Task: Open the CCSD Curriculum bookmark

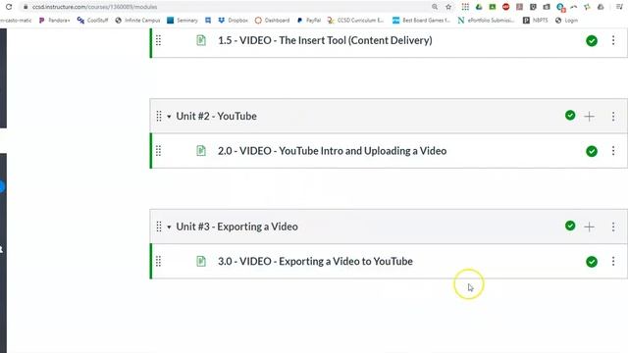Action: 355,20
